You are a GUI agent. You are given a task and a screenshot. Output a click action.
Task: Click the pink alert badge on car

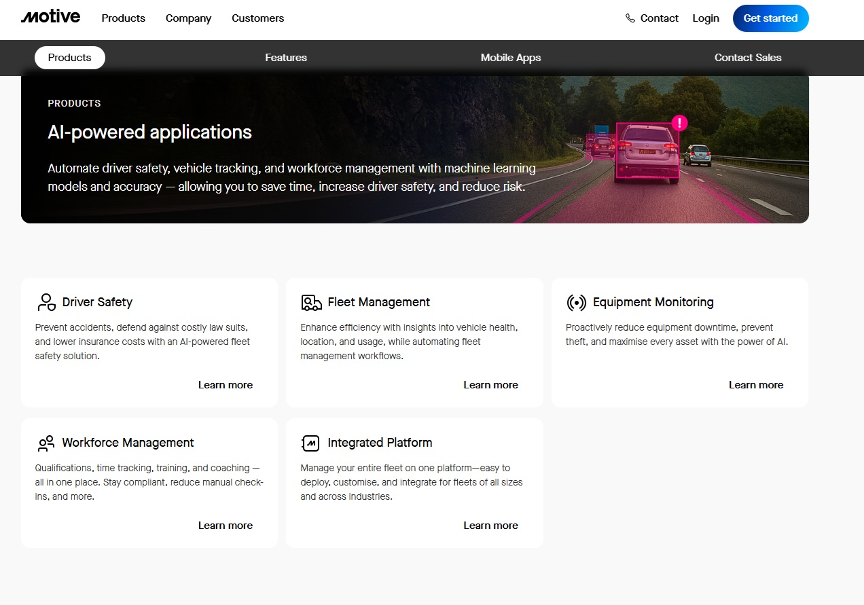(x=679, y=123)
